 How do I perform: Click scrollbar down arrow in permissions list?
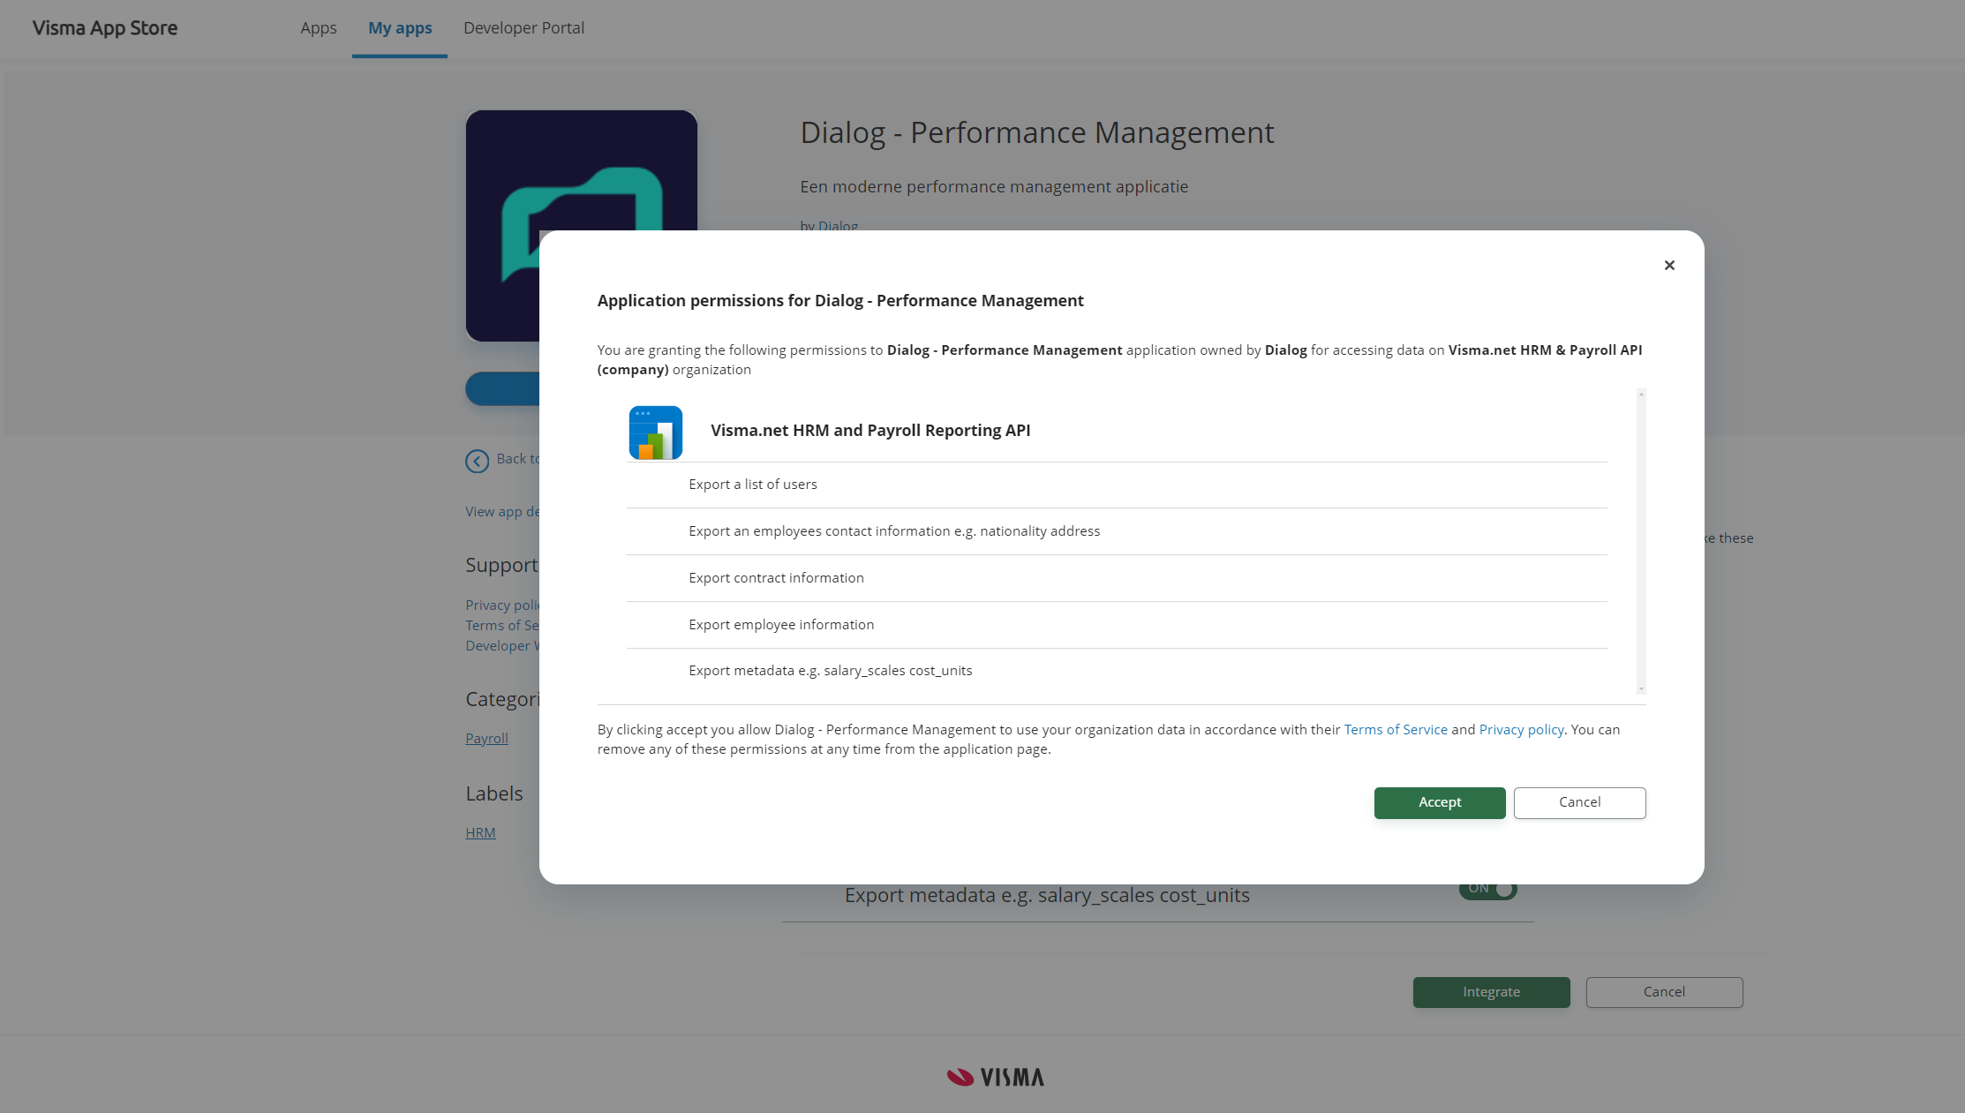(1641, 688)
